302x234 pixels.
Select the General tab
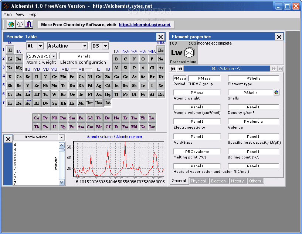click(x=179, y=181)
